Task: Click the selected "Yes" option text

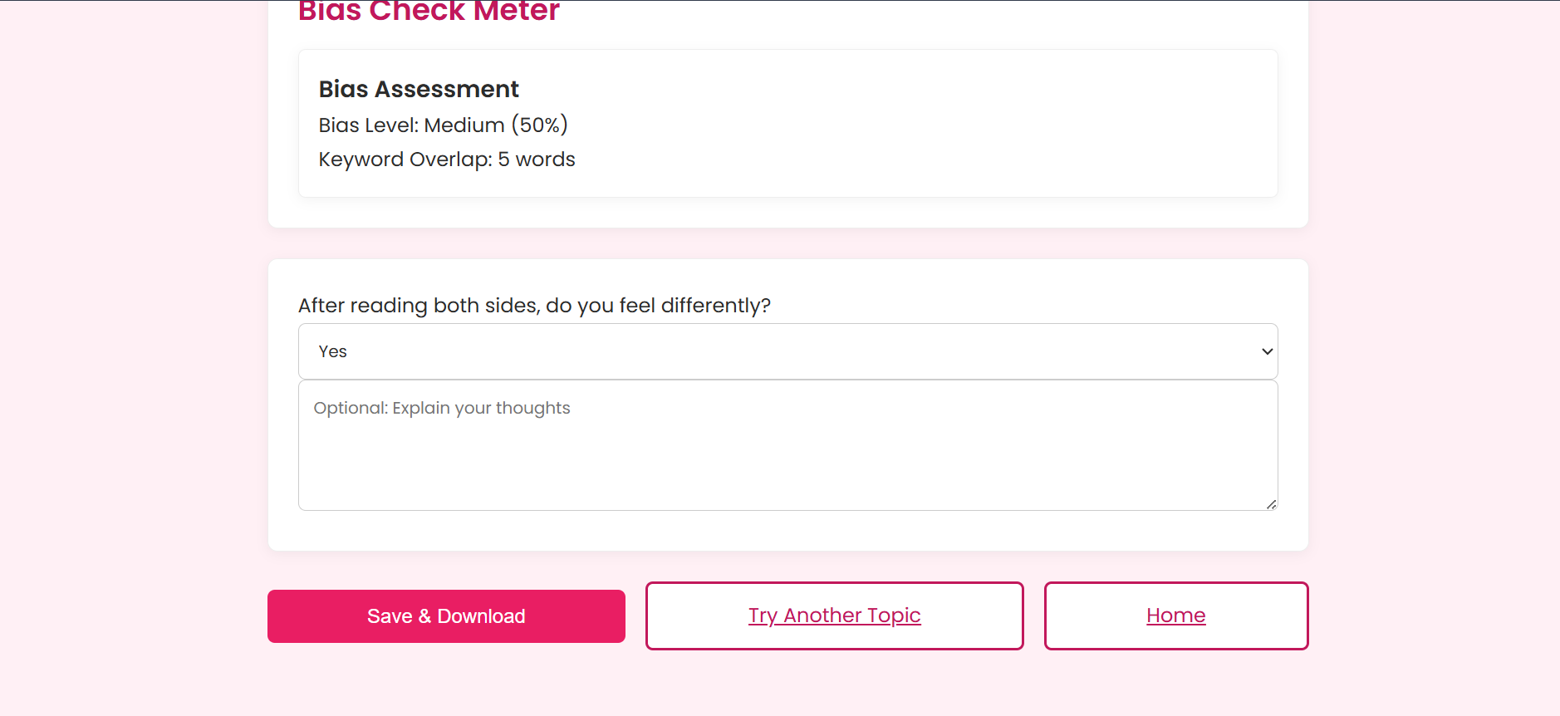Action: pos(333,351)
